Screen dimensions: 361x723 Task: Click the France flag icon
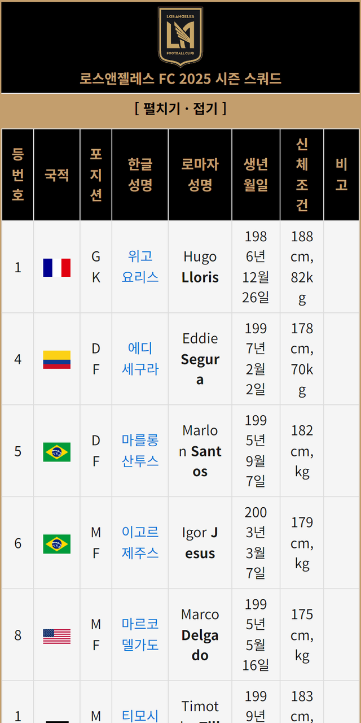coord(57,267)
